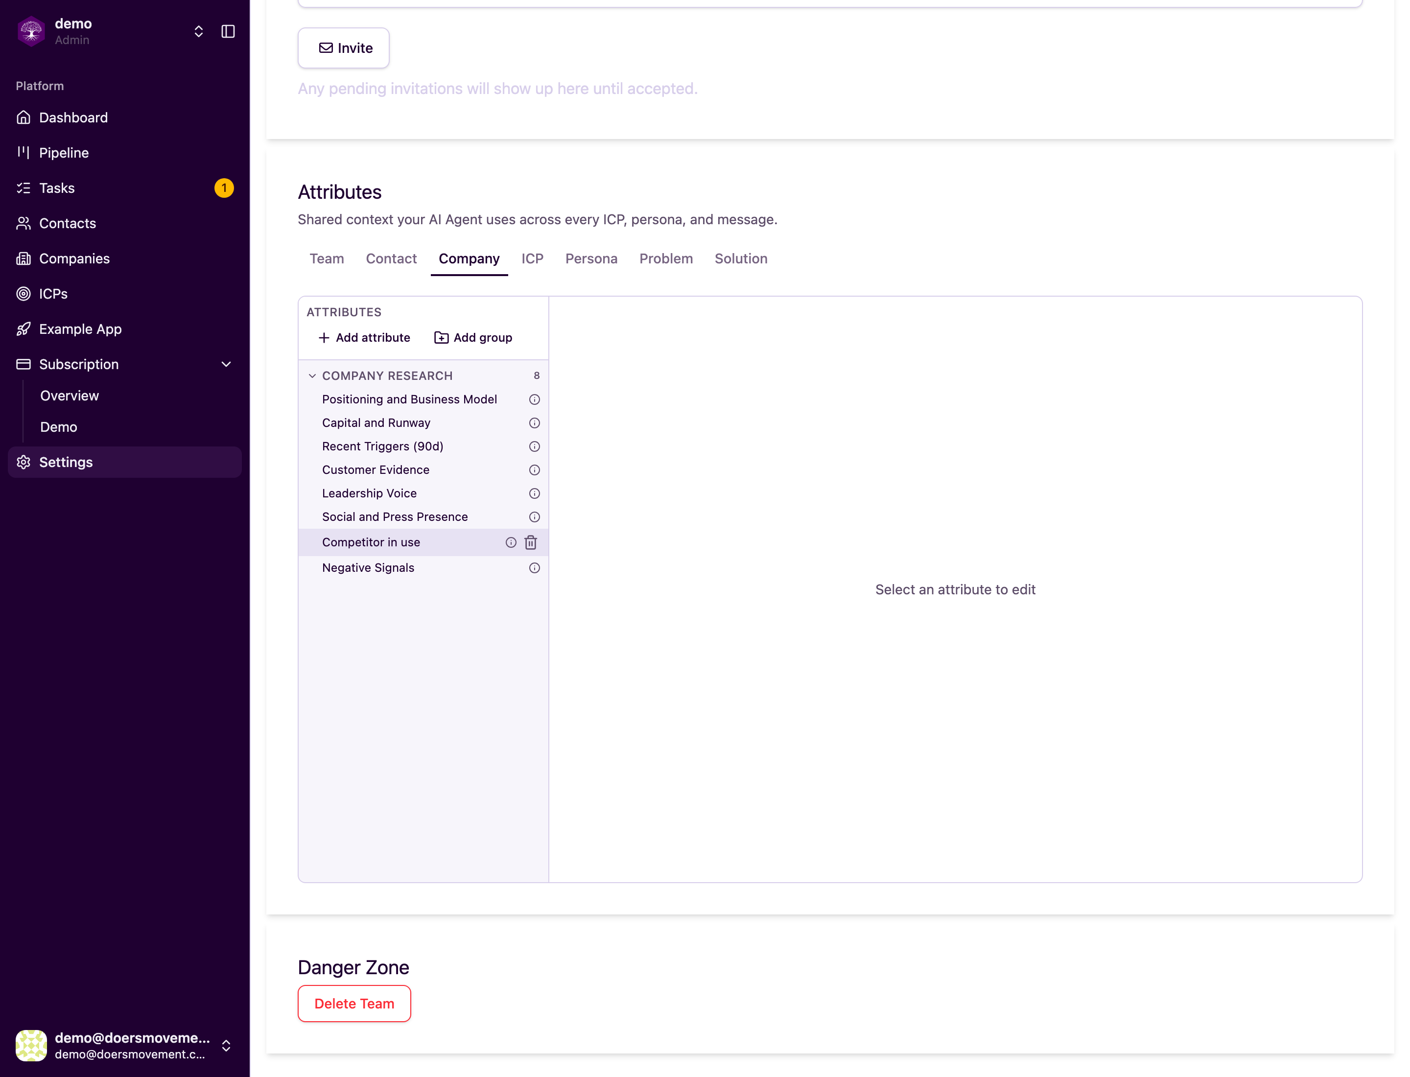Select Settings in the sidebar

pyautogui.click(x=124, y=462)
